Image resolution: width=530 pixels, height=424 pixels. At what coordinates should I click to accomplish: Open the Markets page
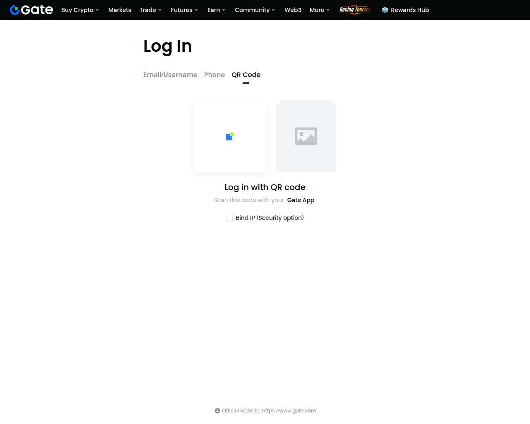pos(120,10)
